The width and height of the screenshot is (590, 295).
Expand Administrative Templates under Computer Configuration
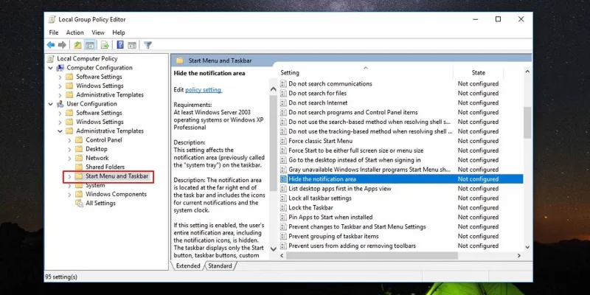tap(60, 95)
